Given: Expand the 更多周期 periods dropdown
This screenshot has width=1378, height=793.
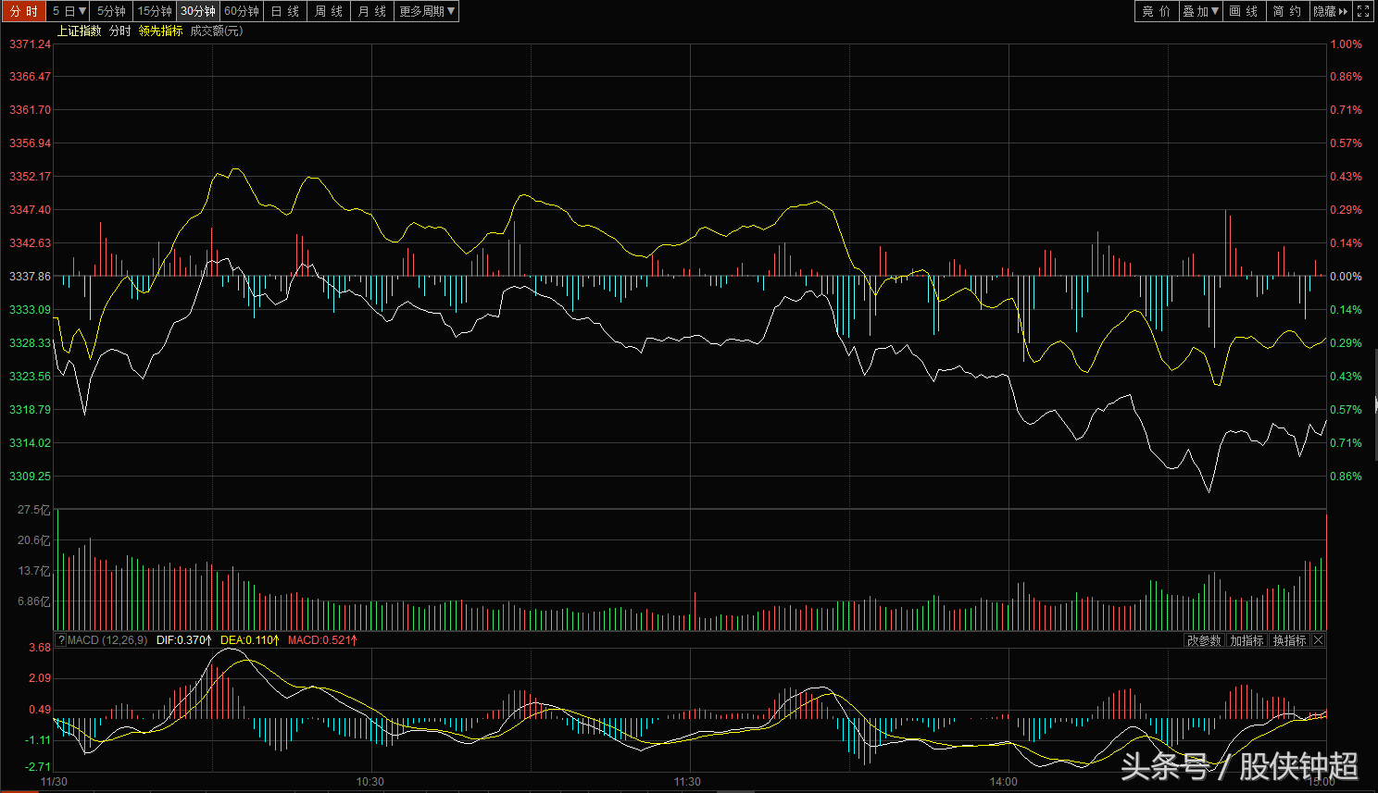Looking at the screenshot, I should click(427, 11).
